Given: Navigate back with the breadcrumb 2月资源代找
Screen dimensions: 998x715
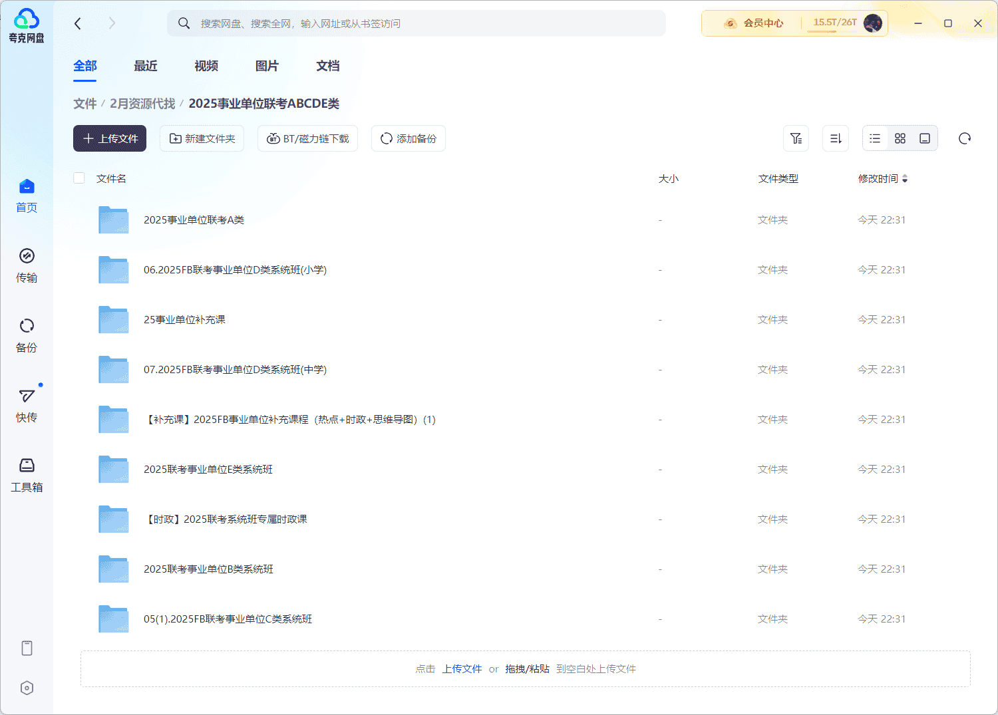Looking at the screenshot, I should (x=142, y=103).
